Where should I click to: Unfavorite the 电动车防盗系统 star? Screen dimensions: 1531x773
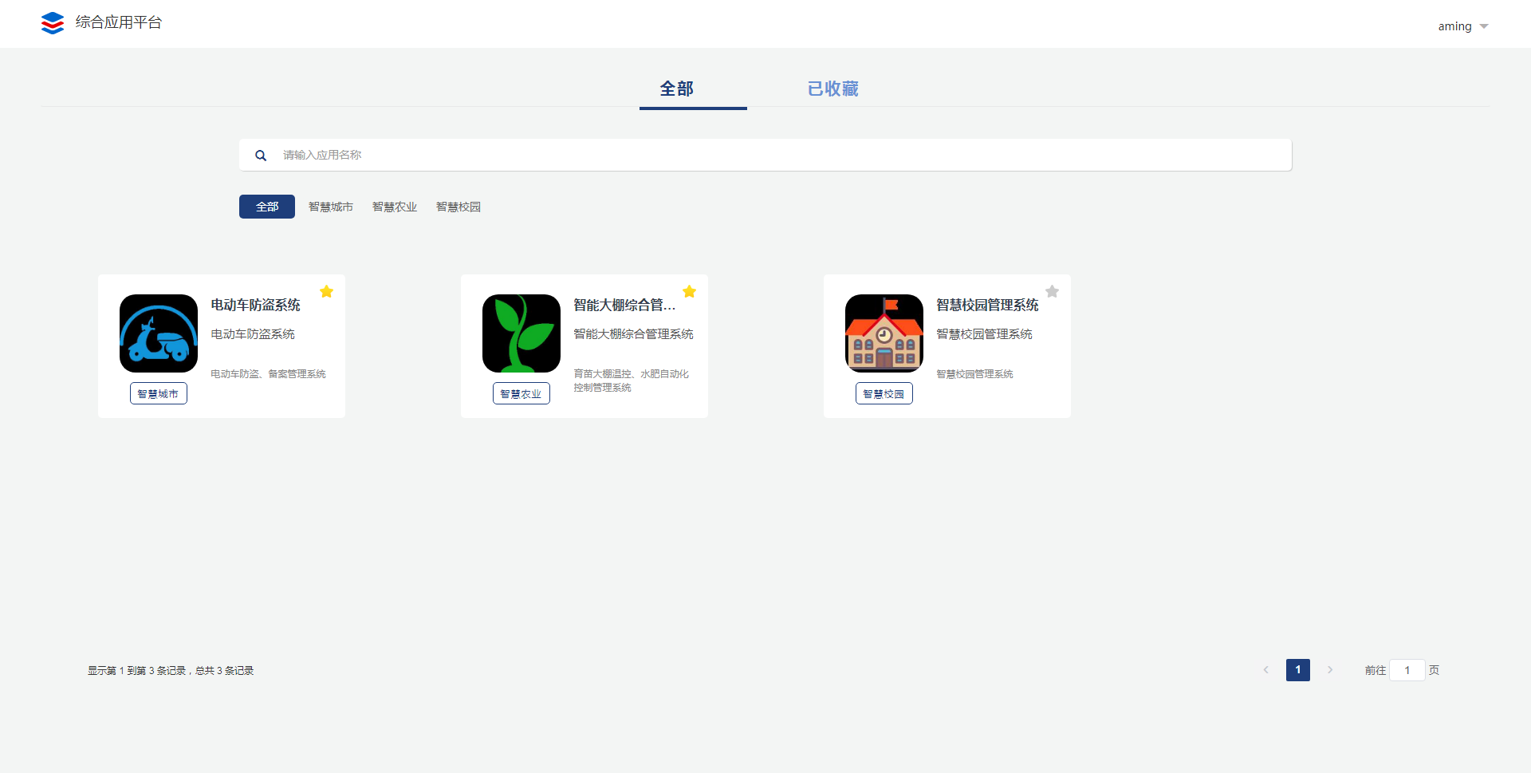(x=327, y=291)
